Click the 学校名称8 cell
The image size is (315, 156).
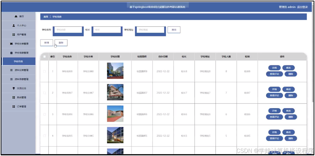pyautogui.click(x=67, y=71)
